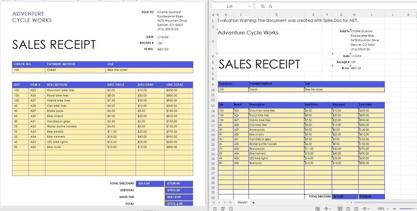Click the $561.2.00 sales tax value in left document

[174, 197]
